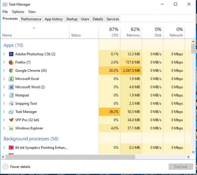The height and width of the screenshot is (175, 197).
Task: Expand the VFP Pro process row
Action: (x=4, y=120)
